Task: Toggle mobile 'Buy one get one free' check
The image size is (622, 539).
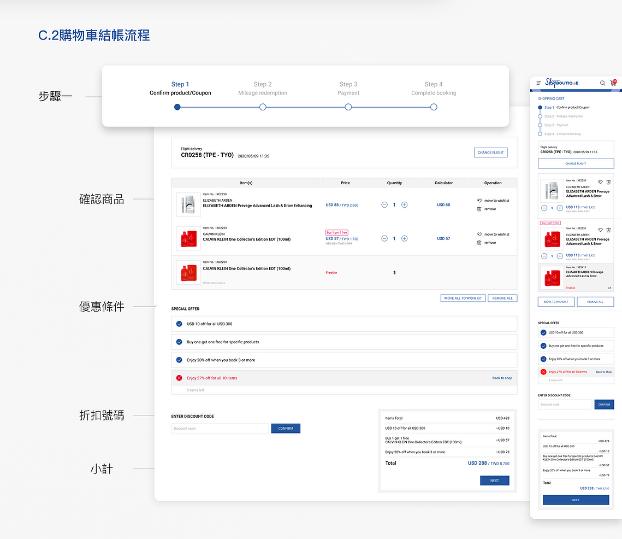Action: (x=543, y=346)
